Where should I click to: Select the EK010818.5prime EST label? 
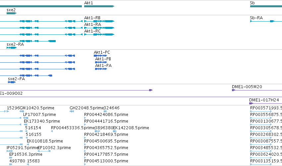[45, 141]
